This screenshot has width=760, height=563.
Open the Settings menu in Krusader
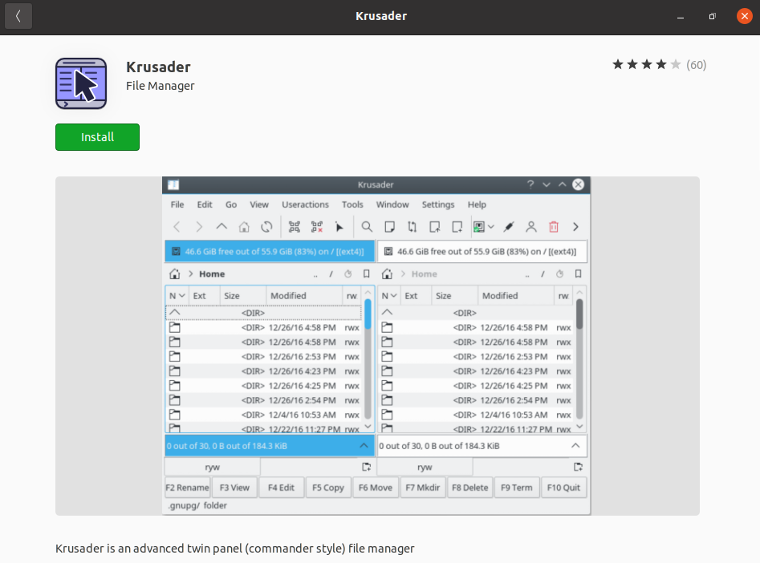coord(438,205)
